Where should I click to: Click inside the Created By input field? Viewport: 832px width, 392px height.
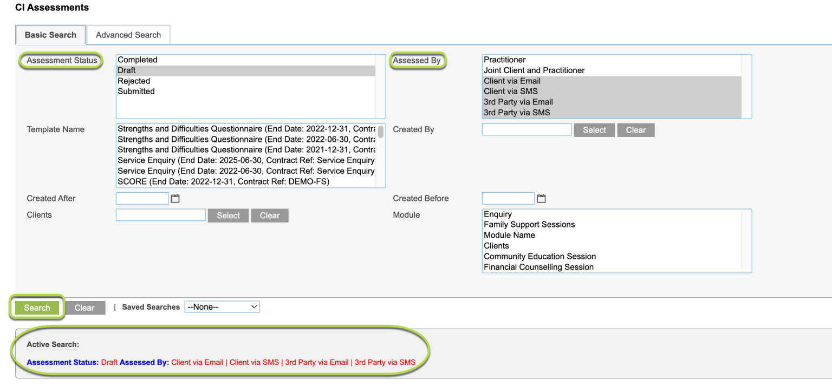pyautogui.click(x=526, y=129)
